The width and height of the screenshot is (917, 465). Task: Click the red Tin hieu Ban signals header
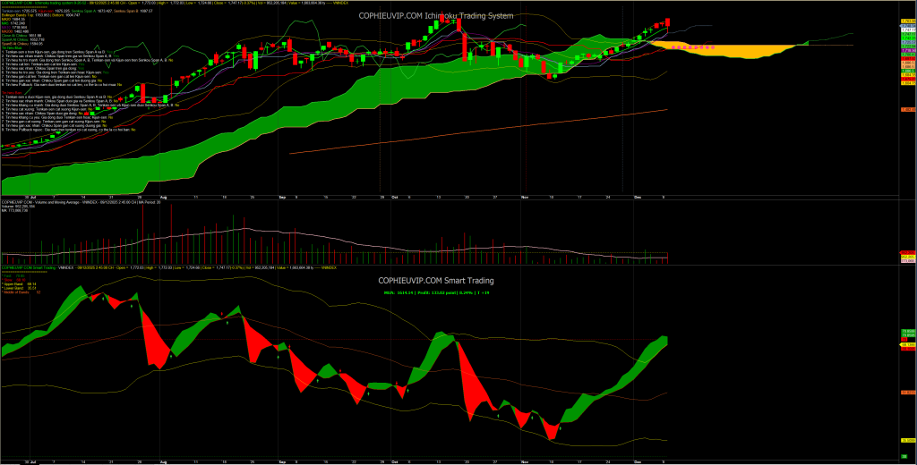tap(12, 90)
